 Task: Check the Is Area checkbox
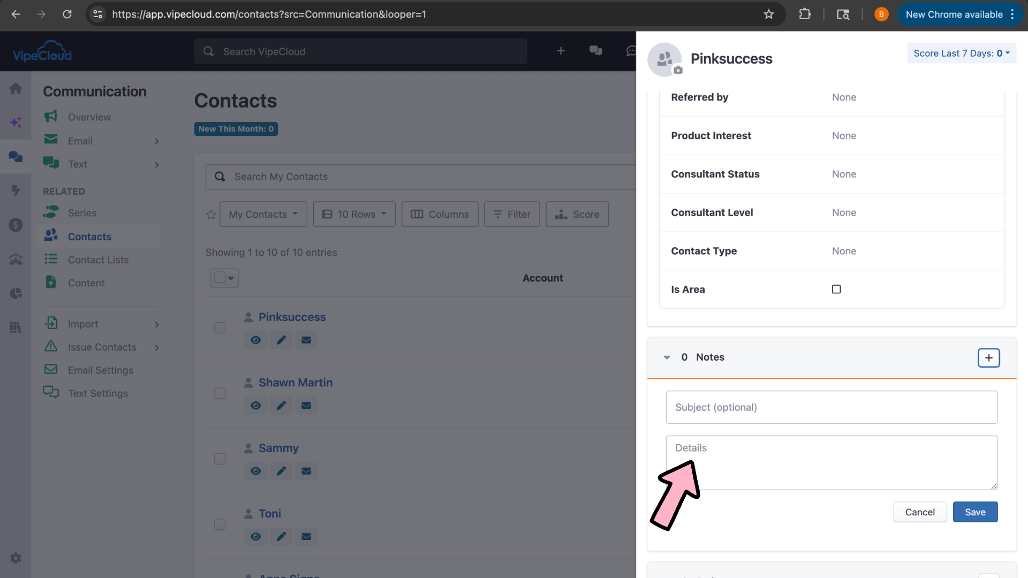coord(836,290)
